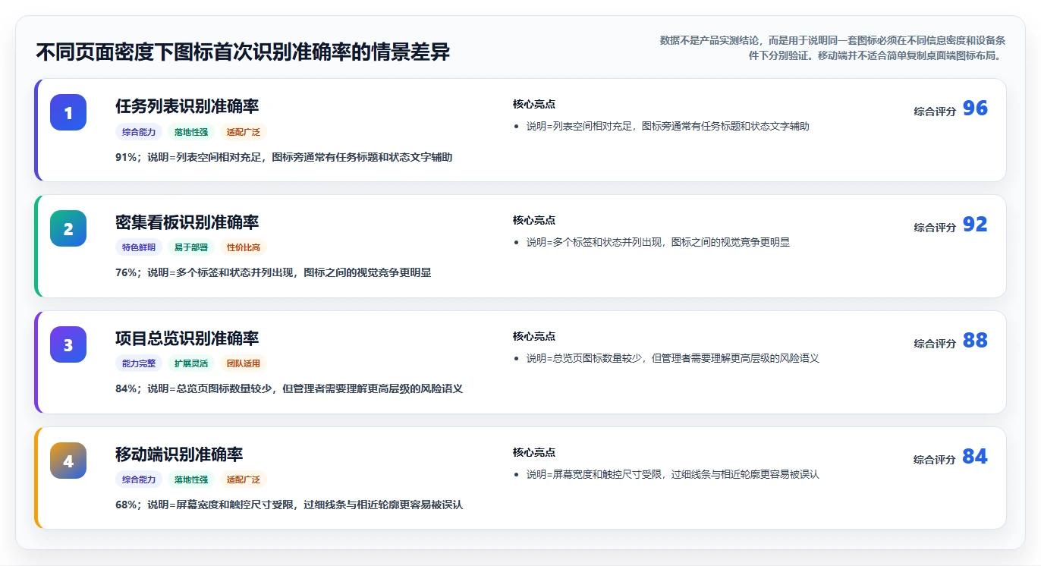Click the 能力完整 tag

139,363
